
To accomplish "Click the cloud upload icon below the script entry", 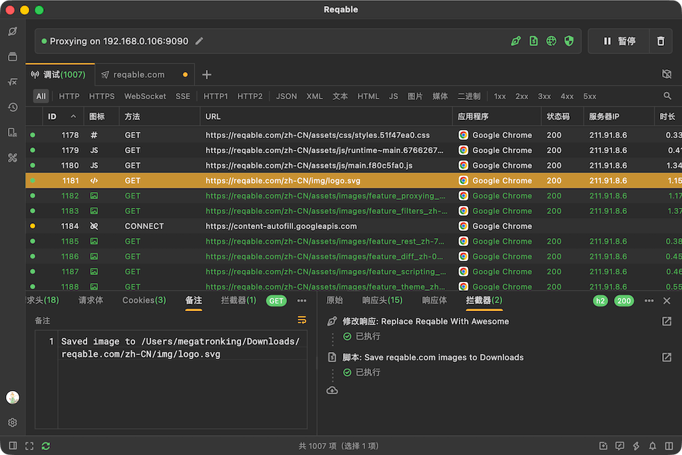I will click(x=332, y=390).
